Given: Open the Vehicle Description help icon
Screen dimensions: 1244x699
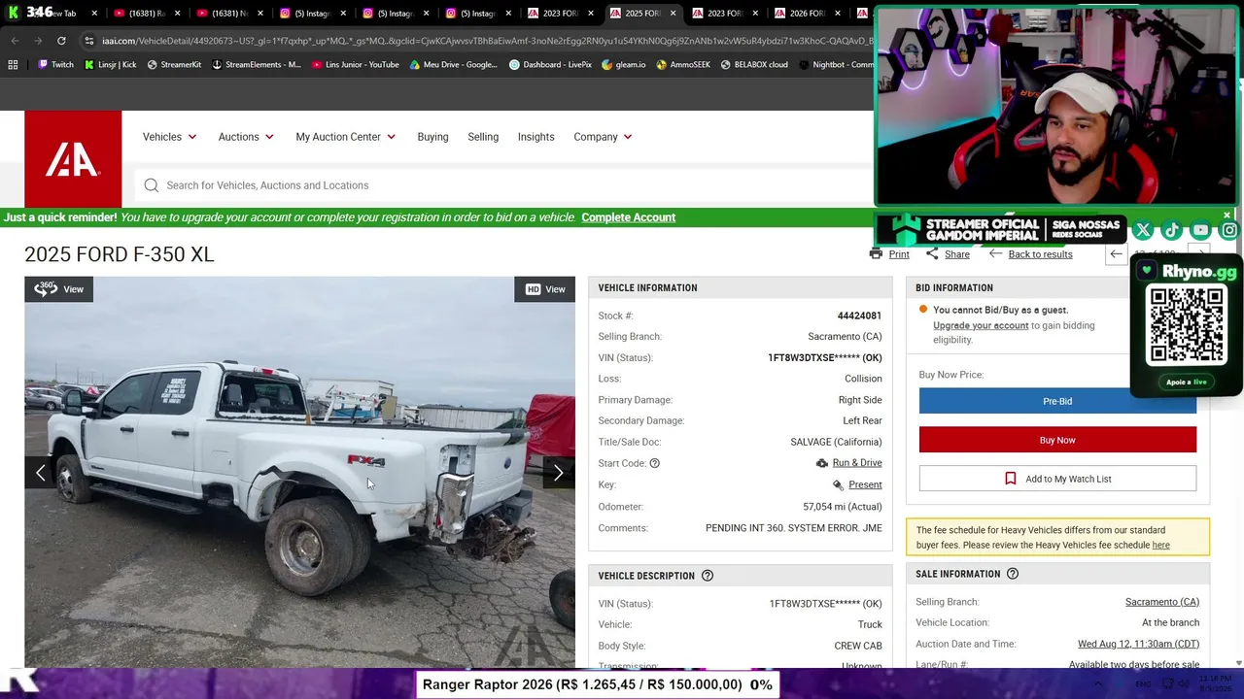Looking at the screenshot, I should (708, 576).
